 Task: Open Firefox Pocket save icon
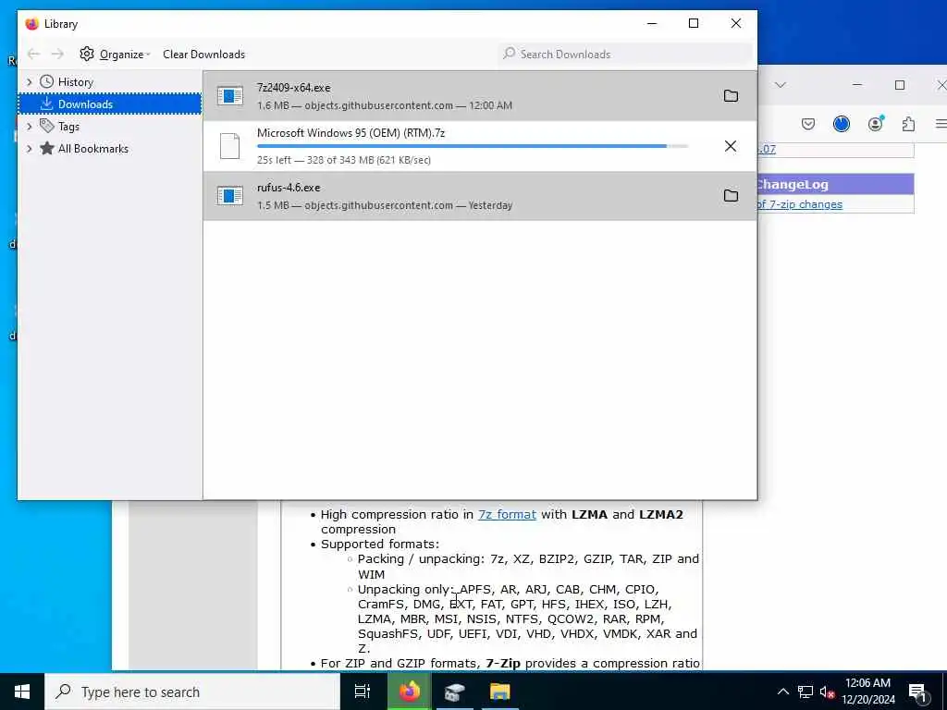click(x=808, y=125)
